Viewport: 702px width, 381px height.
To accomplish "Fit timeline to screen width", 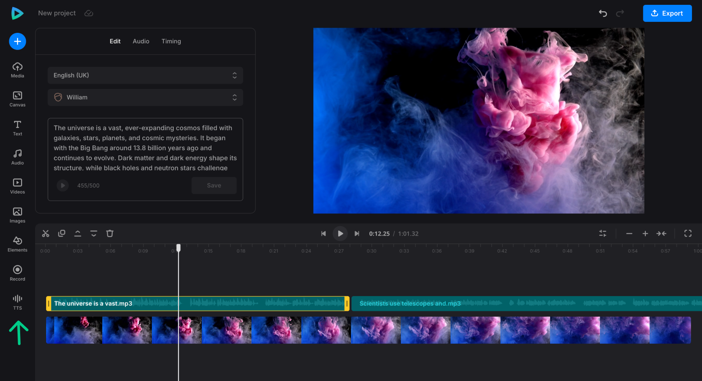I will (x=661, y=233).
